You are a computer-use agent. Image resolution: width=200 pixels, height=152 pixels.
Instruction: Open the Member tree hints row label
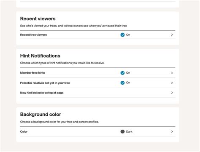[32, 73]
